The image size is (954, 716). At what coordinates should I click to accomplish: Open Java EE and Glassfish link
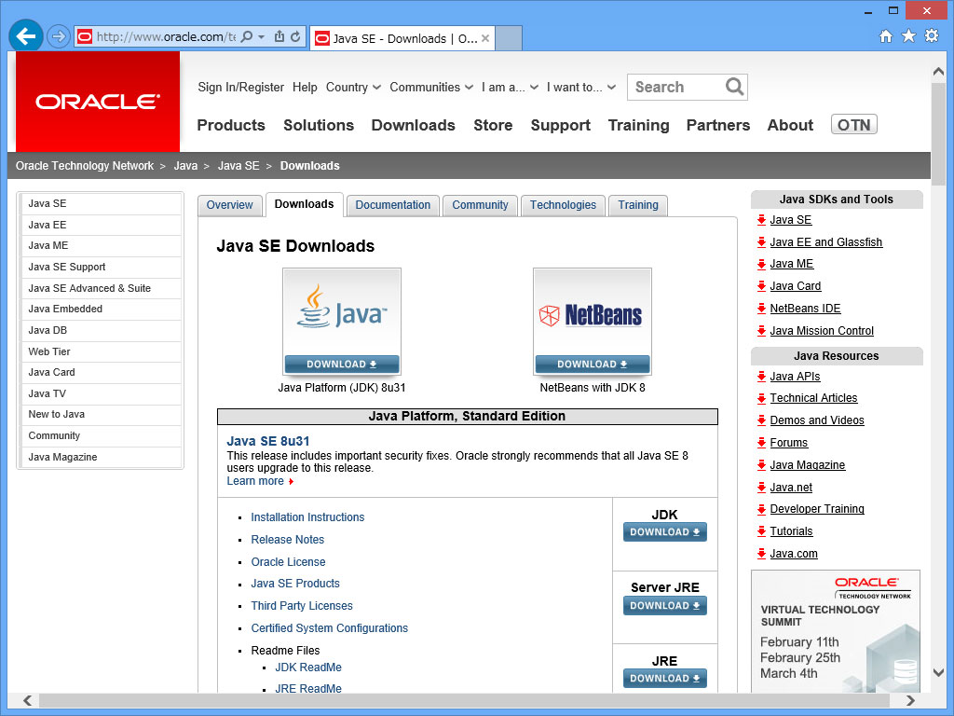[x=825, y=241]
